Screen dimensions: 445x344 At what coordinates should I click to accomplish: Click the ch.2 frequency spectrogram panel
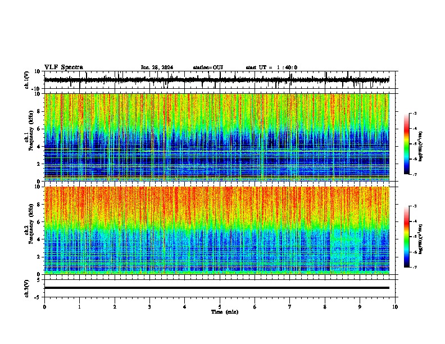(x=217, y=230)
